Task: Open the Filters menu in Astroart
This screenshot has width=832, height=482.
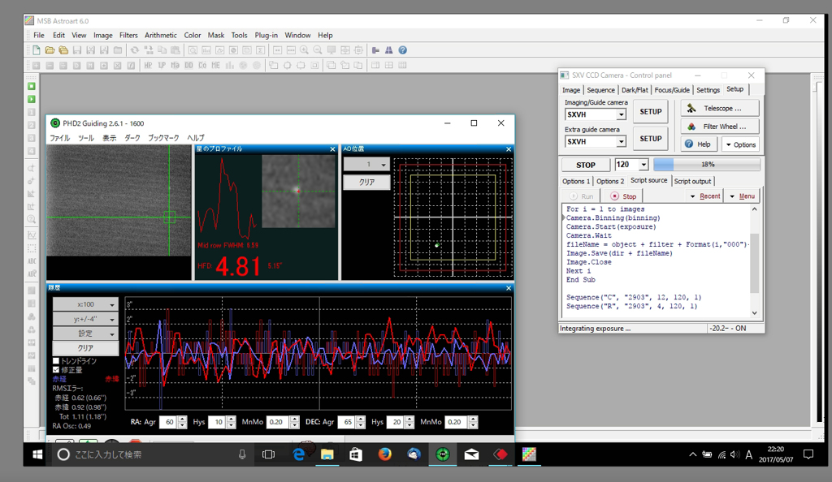Action: [128, 36]
